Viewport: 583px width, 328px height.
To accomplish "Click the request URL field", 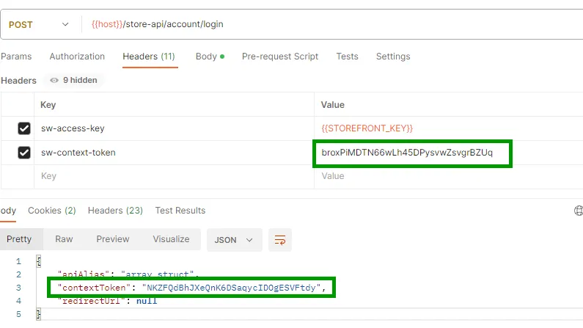I will pyautogui.click(x=330, y=24).
